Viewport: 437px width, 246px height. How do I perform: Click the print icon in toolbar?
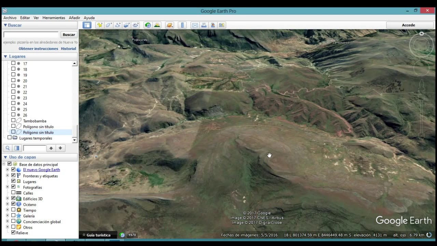[x=204, y=25]
